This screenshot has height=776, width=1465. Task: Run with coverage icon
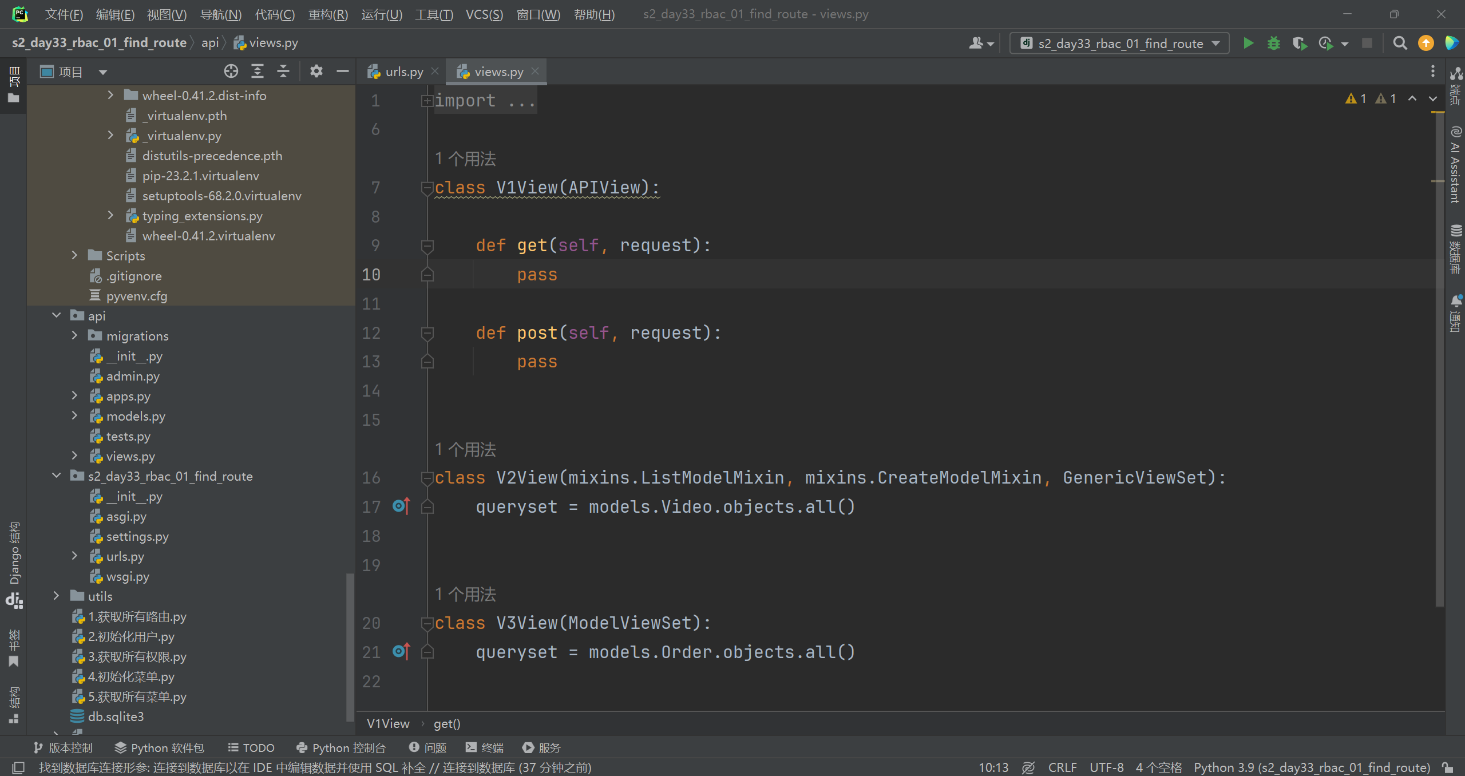tap(1300, 43)
